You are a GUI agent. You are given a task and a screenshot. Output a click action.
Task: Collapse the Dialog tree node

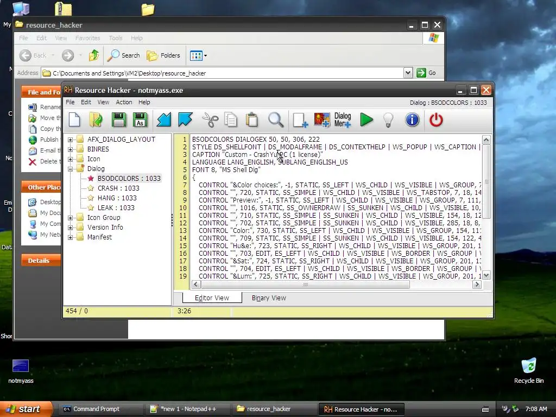70,169
